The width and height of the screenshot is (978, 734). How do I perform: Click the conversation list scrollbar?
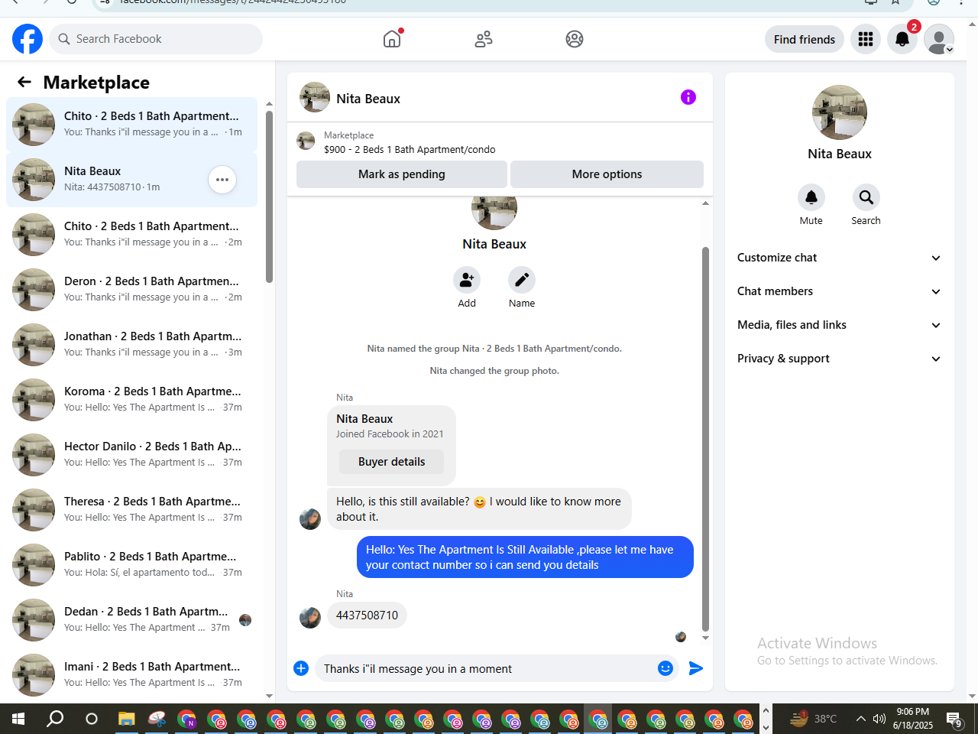[x=269, y=196]
